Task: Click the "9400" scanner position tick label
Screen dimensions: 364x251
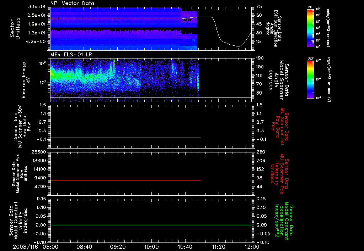Action: (41, 178)
